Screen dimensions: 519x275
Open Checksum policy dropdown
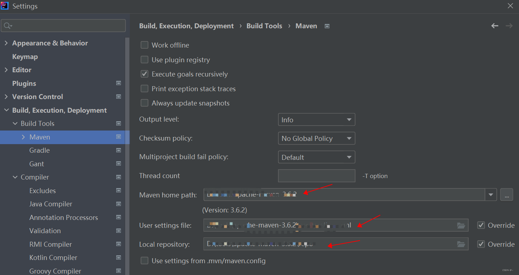point(317,138)
